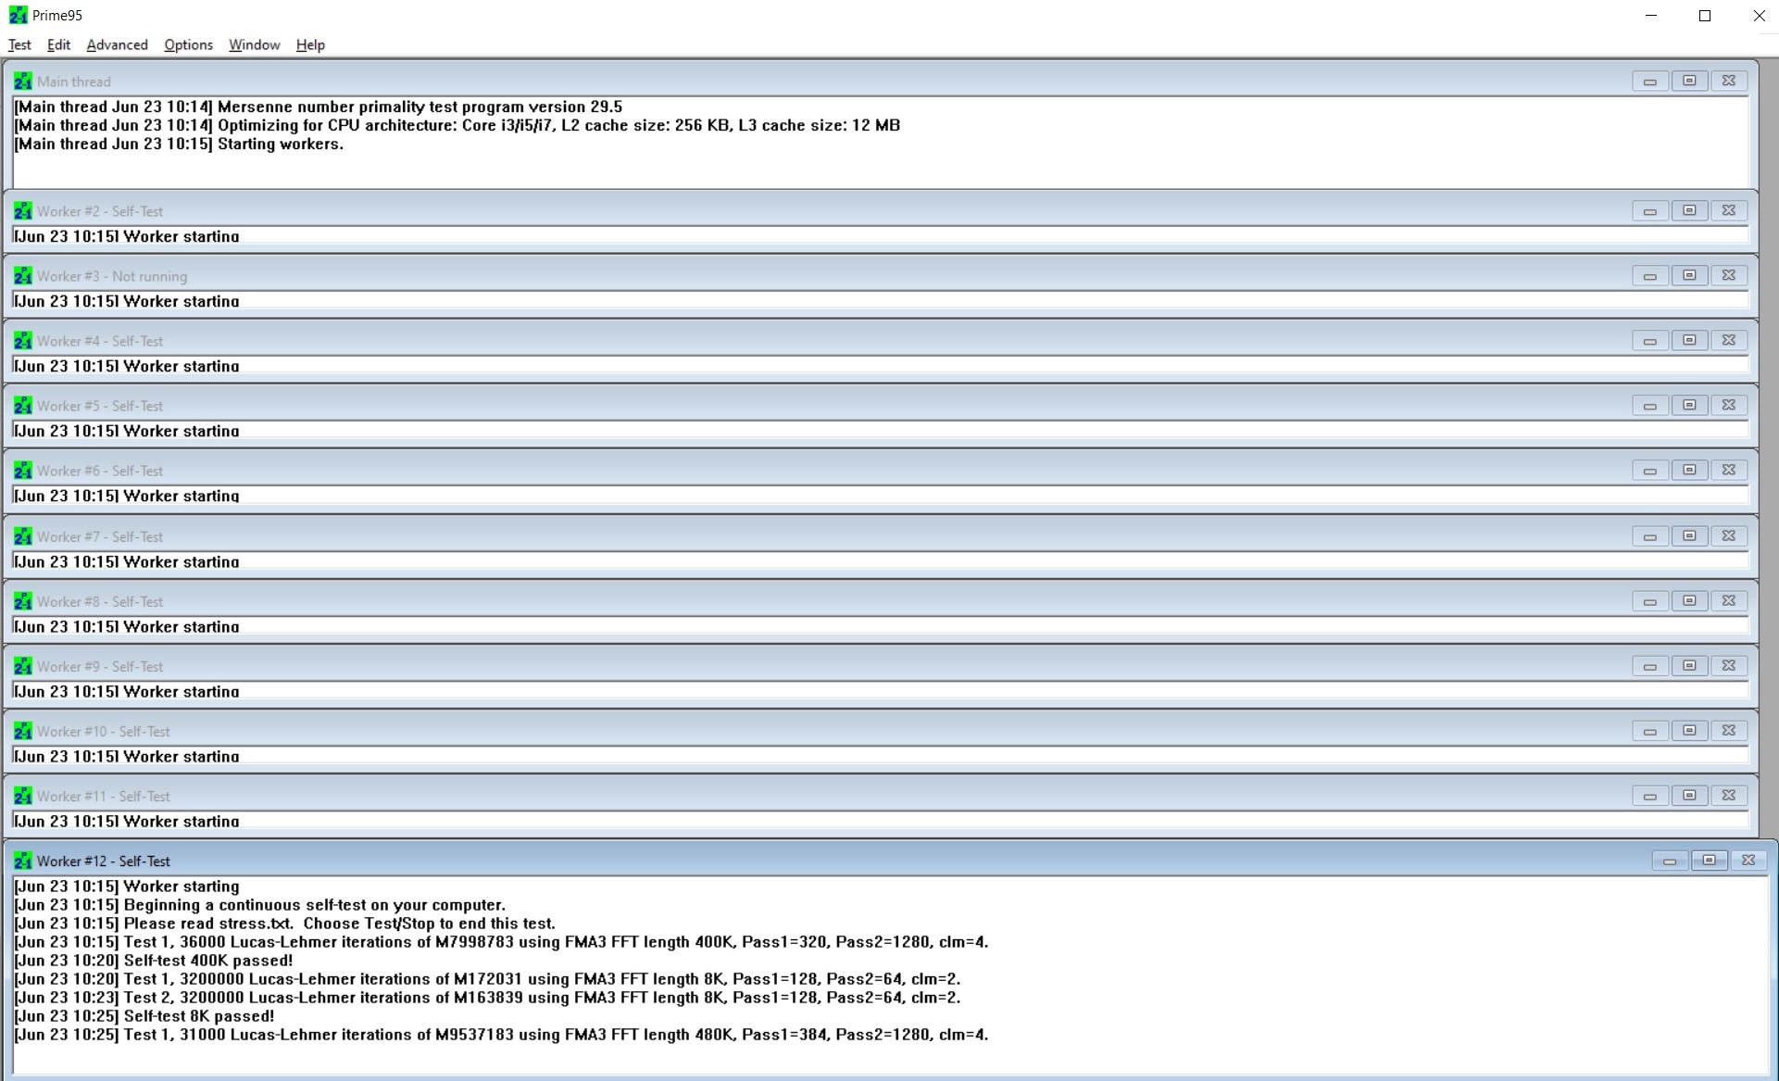Screen dimensions: 1779x1081
Task: Maximize the Worker #7 child window
Action: [x=1689, y=536]
